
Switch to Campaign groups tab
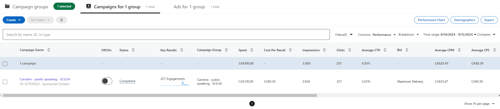click(30, 7)
